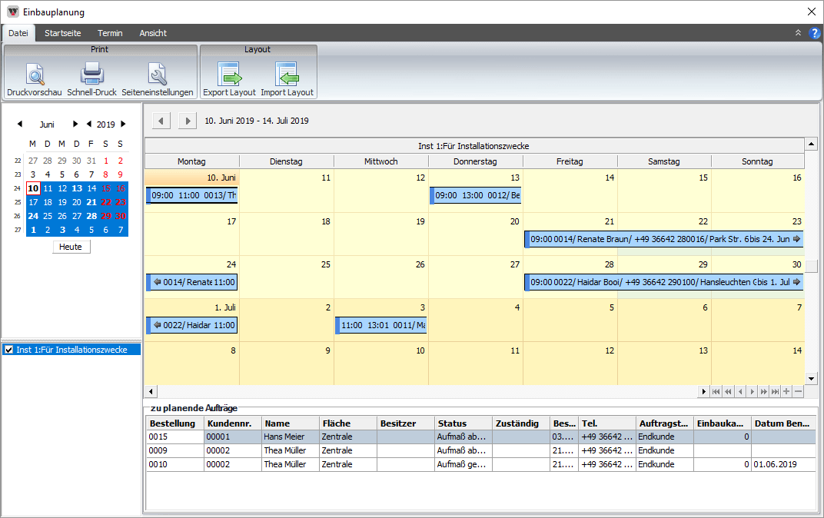Collapse the ribbon with the double chevron
This screenshot has height=518, width=824.
click(x=798, y=33)
